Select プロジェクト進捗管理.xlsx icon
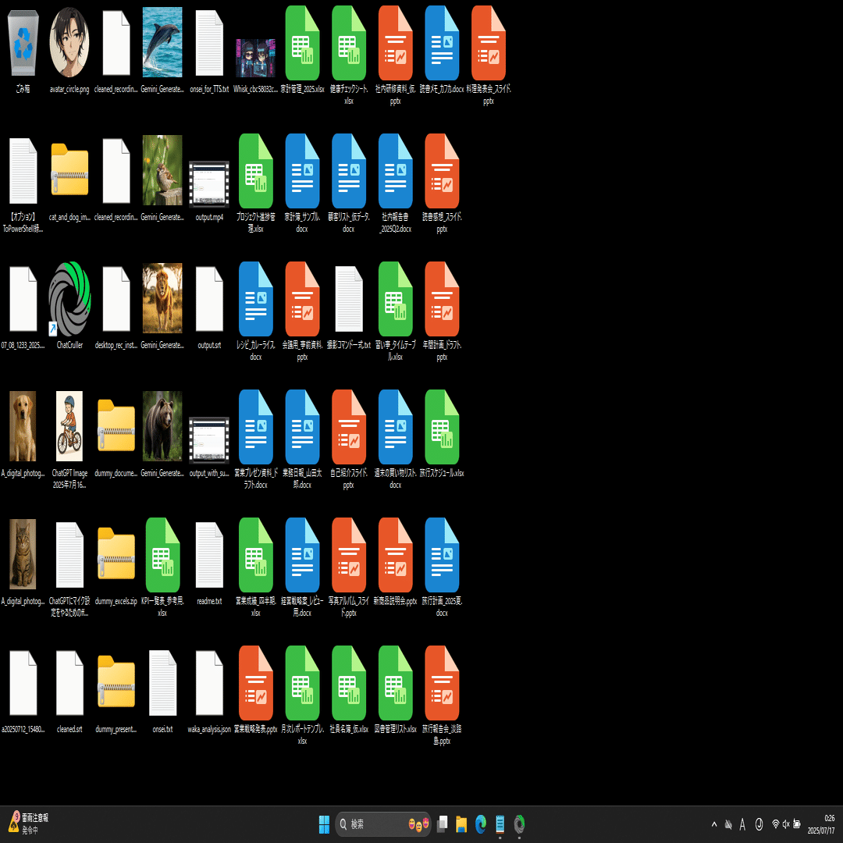Viewport: 843px width, 843px height. (x=256, y=171)
